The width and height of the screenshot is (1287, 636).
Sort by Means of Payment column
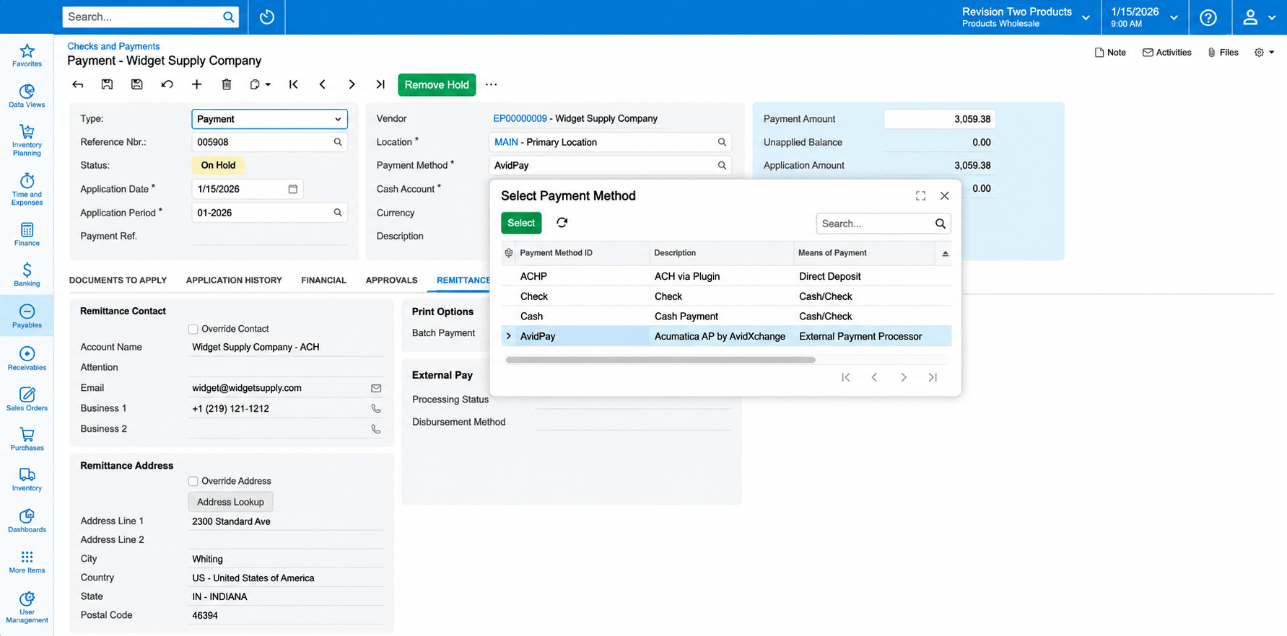pos(863,253)
